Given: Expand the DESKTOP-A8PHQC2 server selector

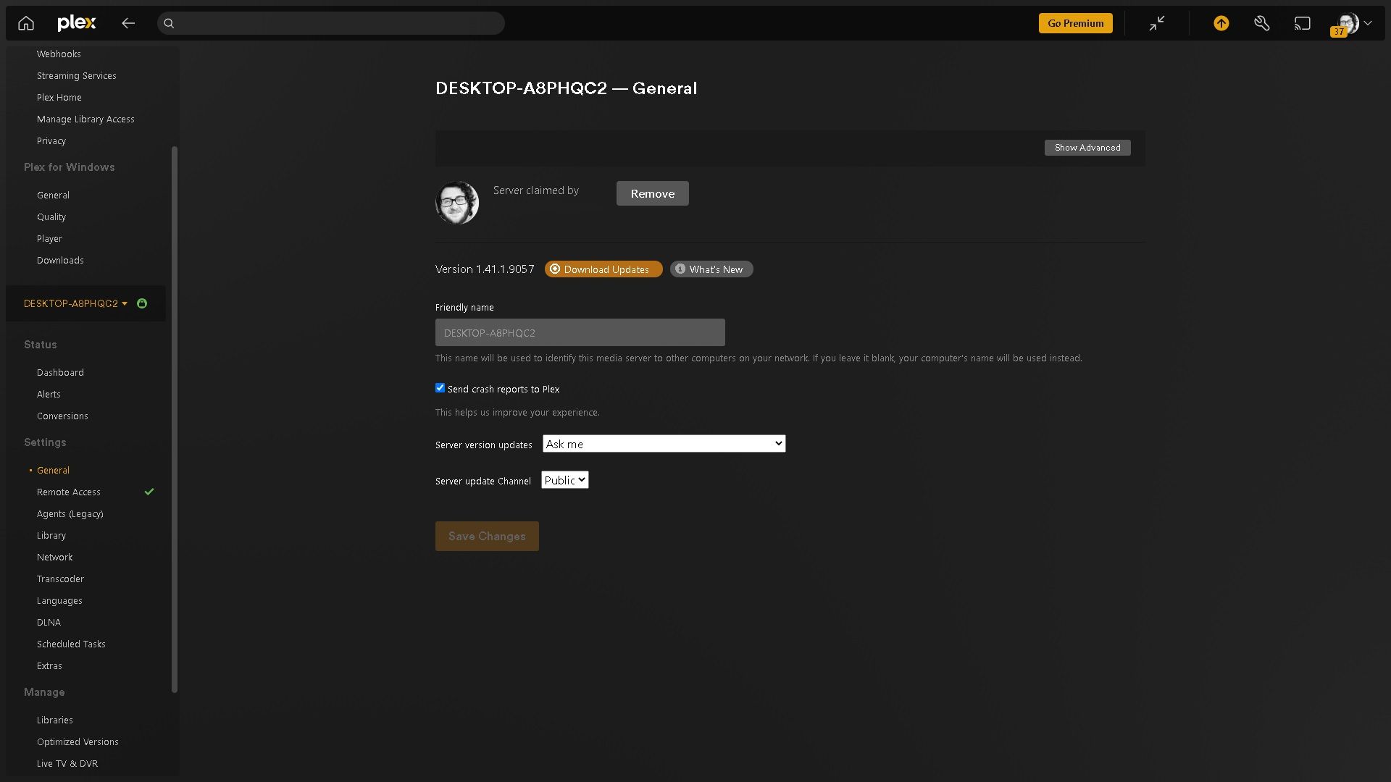Looking at the screenshot, I should [124, 303].
